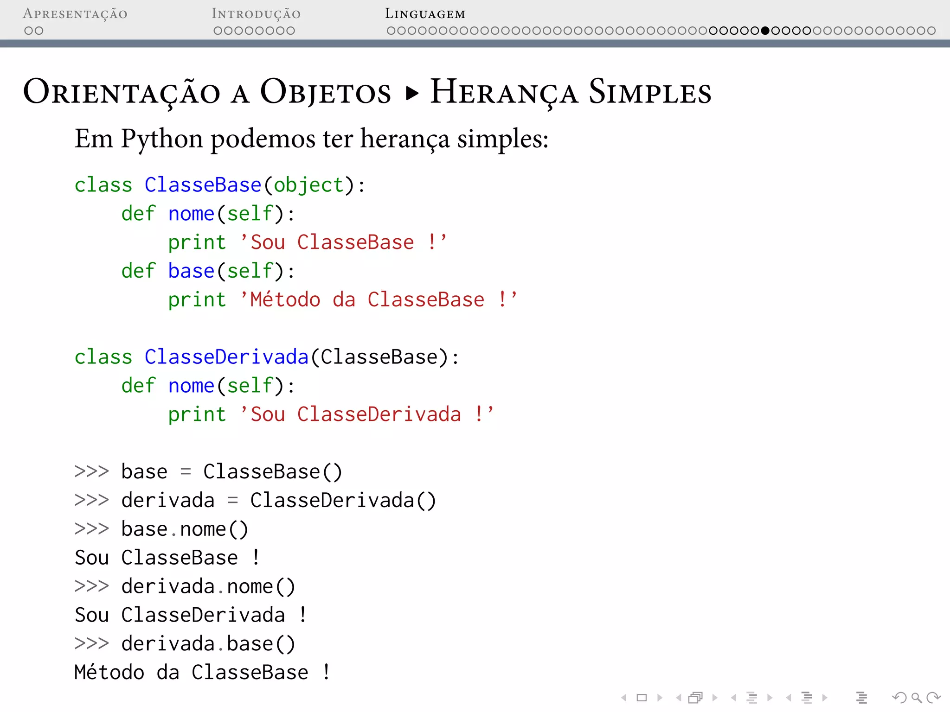Open the search magnifier icon
This screenshot has width=950, height=712.
(916, 697)
